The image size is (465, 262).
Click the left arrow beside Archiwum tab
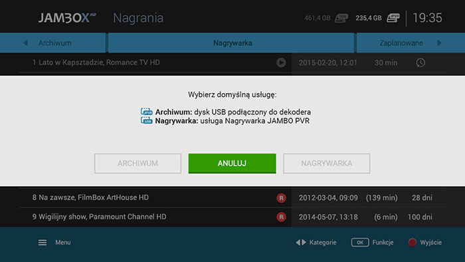point(25,43)
